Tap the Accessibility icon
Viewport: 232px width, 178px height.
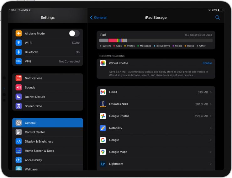(18, 160)
